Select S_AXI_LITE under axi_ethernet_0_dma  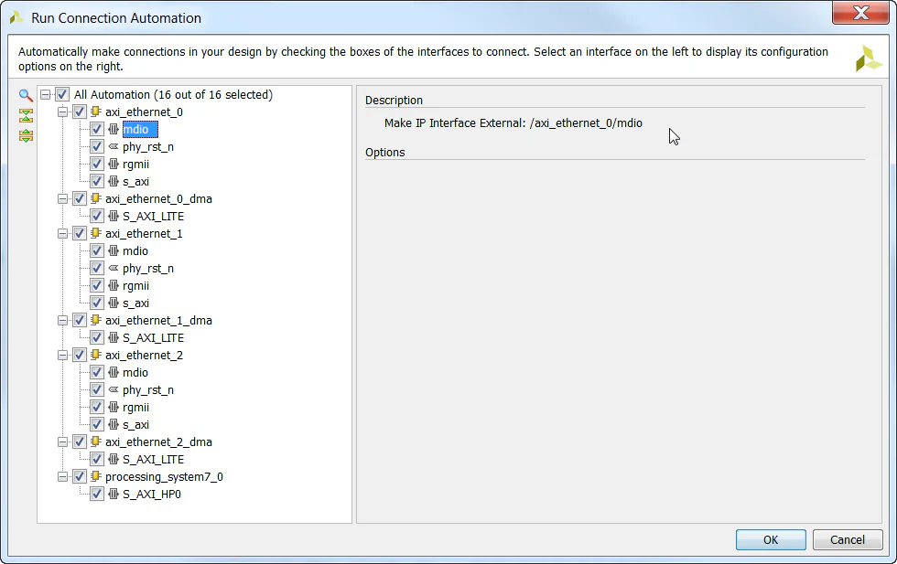153,216
